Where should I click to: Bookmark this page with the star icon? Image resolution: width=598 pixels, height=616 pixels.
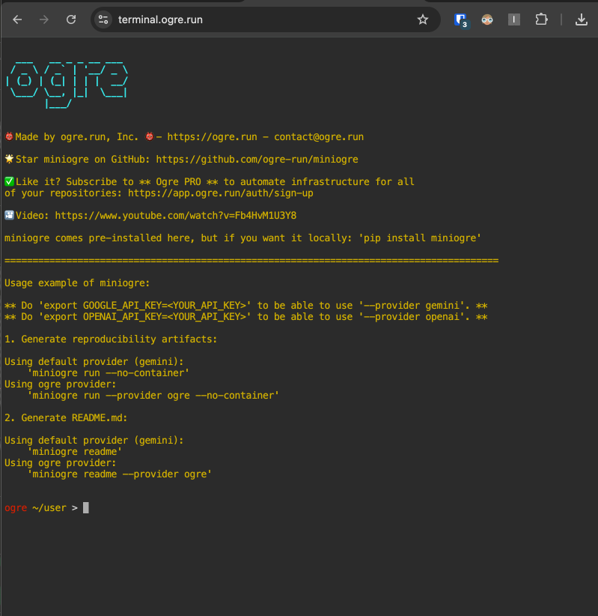pyautogui.click(x=423, y=19)
